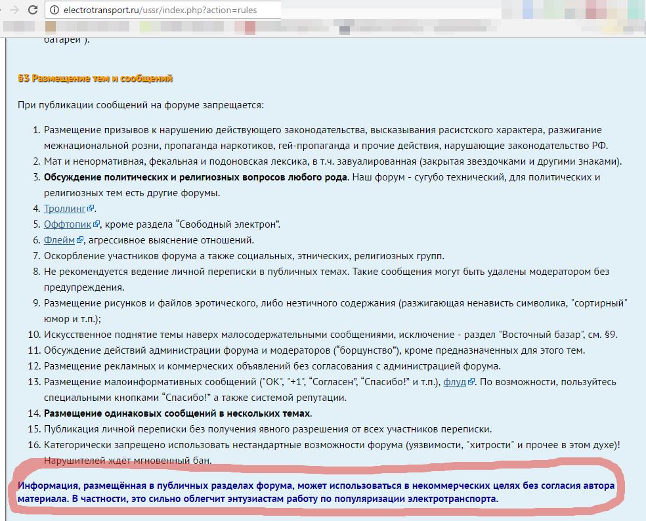Image resolution: width=646 pixels, height=521 pixels.
Task: Click bold text Обсуждение политических и религиозных вопросов
Action: pyautogui.click(x=195, y=177)
